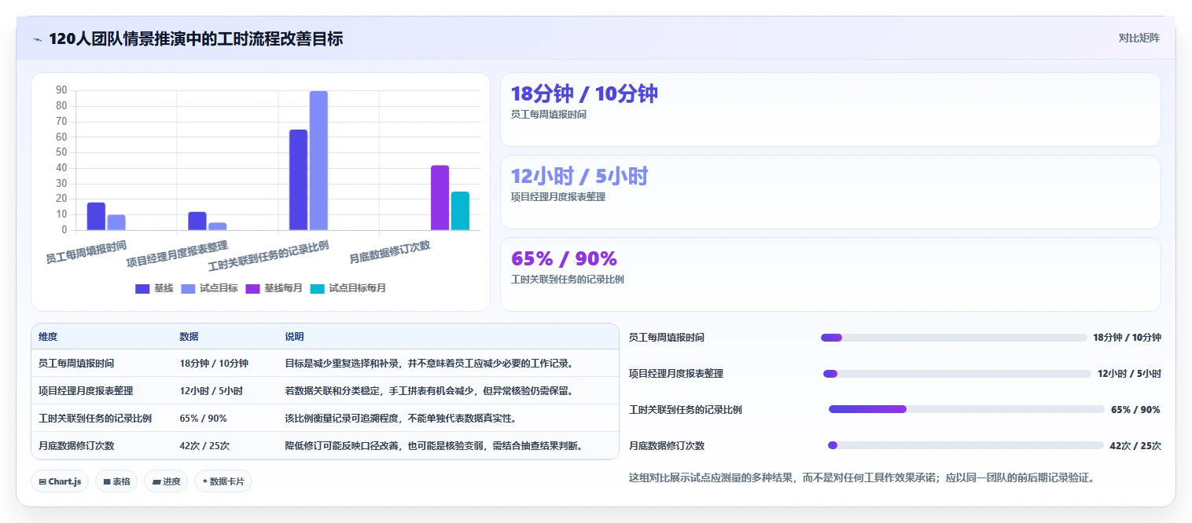Click the 月底数据修订次数 label on the chart axis
This screenshot has width=1192, height=523.
coord(391,251)
